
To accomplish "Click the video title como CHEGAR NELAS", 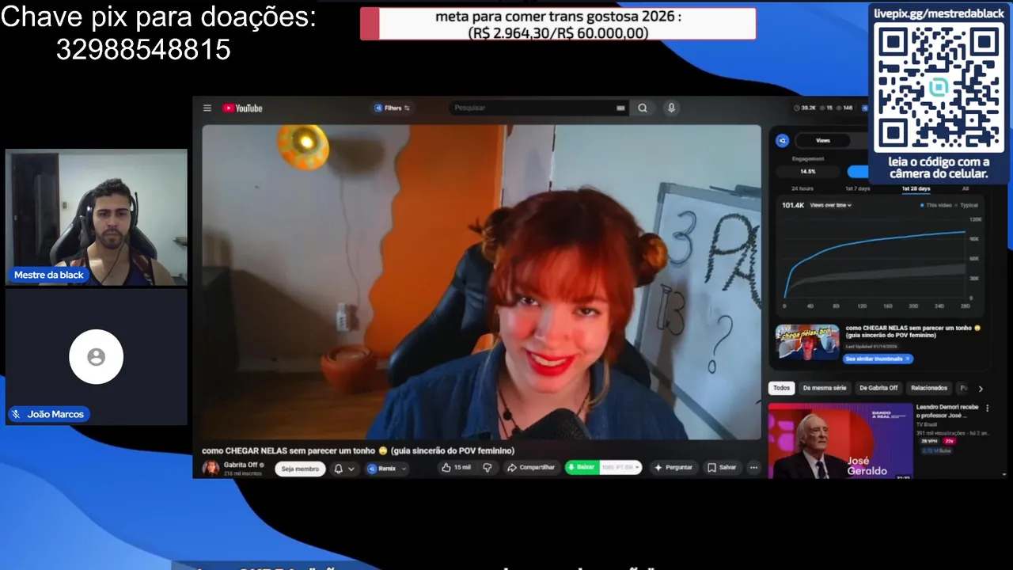I will [358, 450].
